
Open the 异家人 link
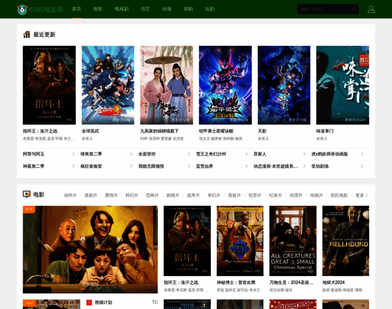260,154
